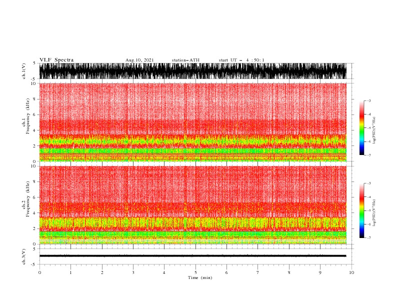396x306 pixels.
Task: Select the "start UT = 4 :50: 1" text
Action: 241,60
